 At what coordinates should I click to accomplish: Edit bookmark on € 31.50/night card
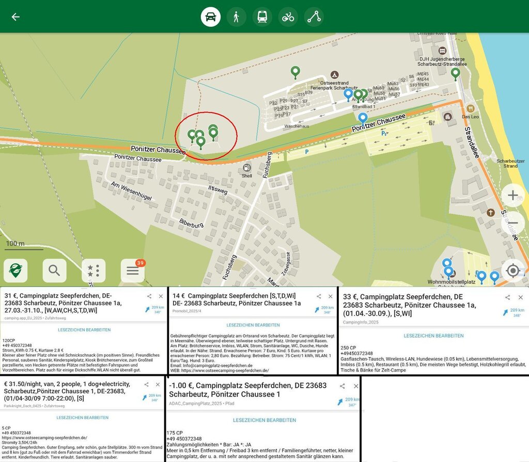pos(82,418)
